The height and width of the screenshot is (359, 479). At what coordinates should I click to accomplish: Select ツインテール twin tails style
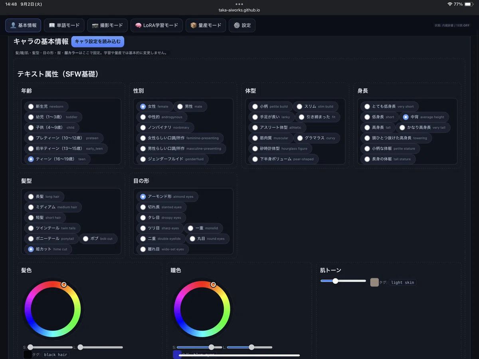(x=52, y=228)
